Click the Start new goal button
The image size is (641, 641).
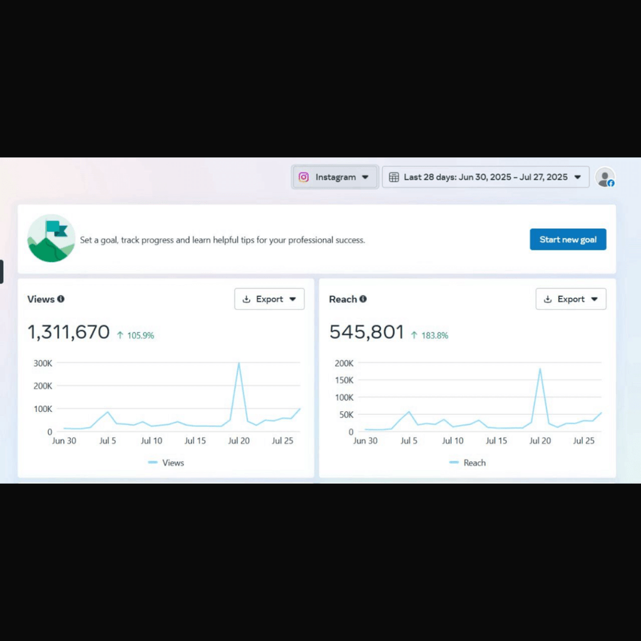pos(568,239)
